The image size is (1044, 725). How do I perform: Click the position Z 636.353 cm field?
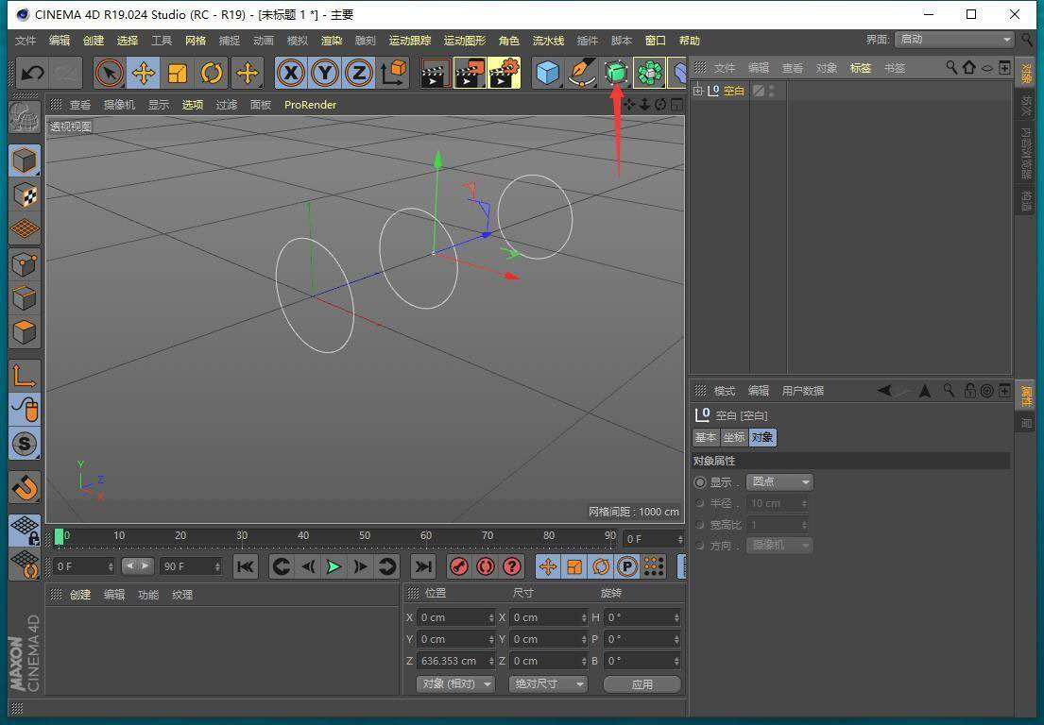tap(455, 661)
